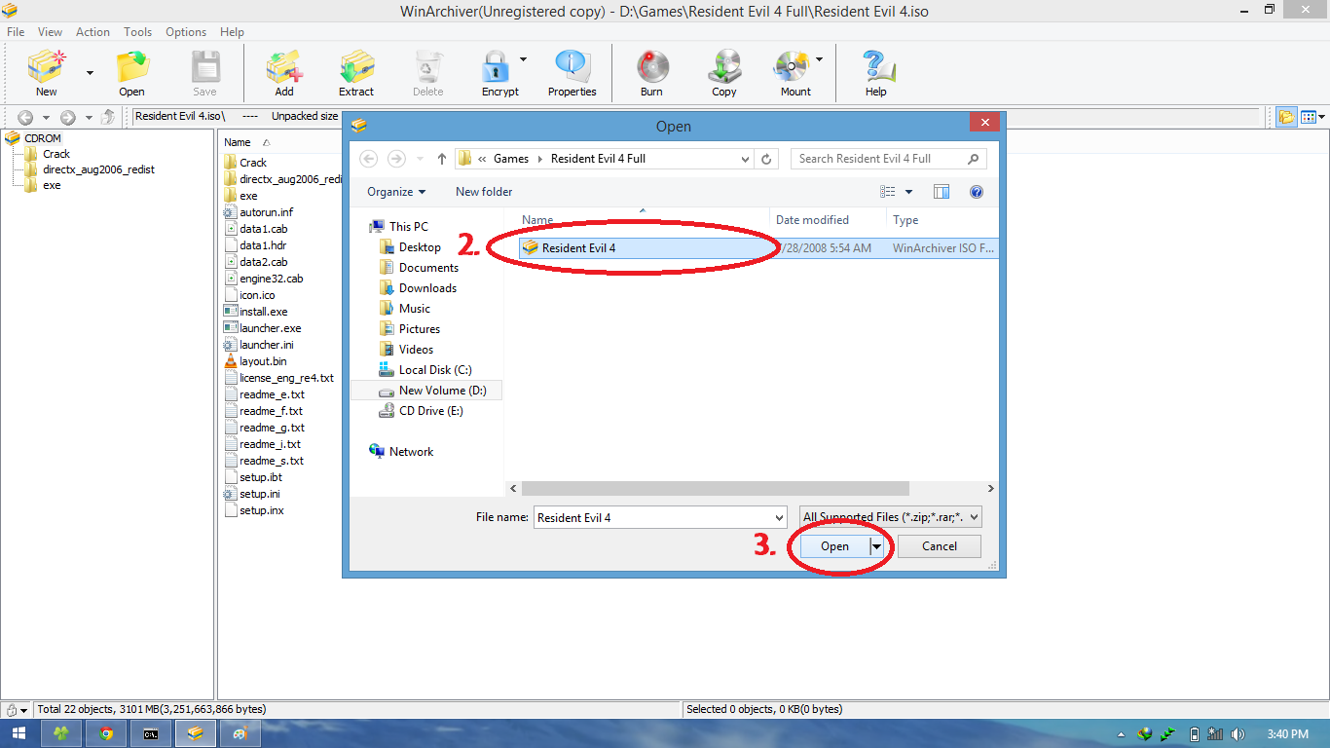
Task: Select the CDROM root in WinArchiver's tree
Action: (43, 138)
